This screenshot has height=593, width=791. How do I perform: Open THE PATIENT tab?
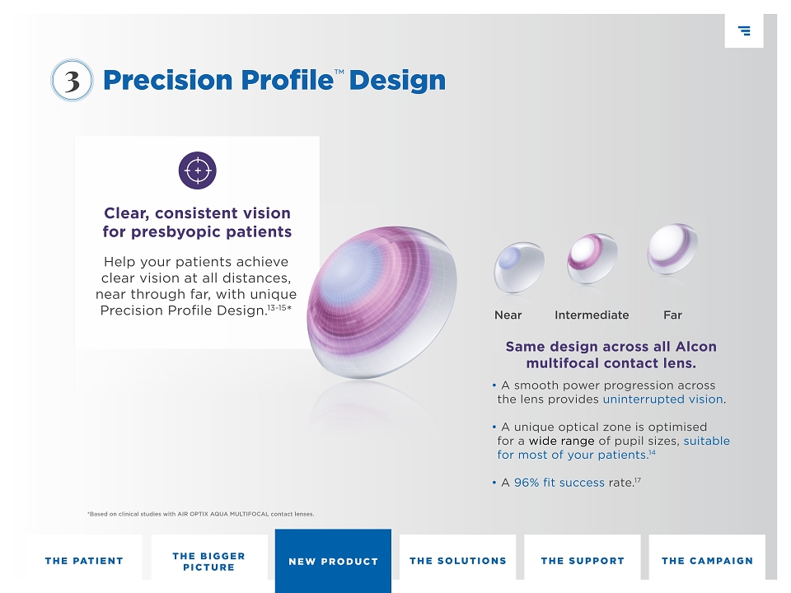(x=84, y=560)
